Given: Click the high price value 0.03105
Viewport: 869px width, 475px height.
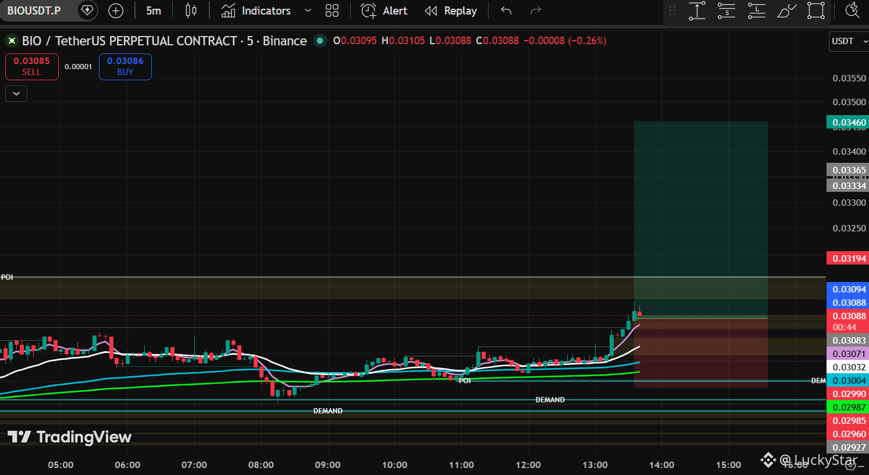Looking at the screenshot, I should click(407, 41).
